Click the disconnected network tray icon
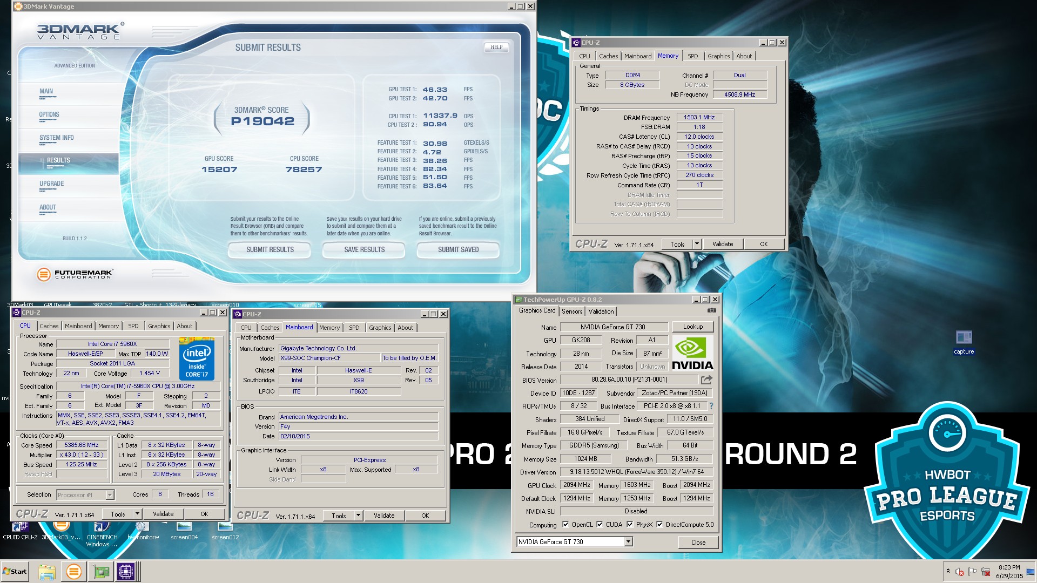The width and height of the screenshot is (1037, 583). click(x=986, y=572)
